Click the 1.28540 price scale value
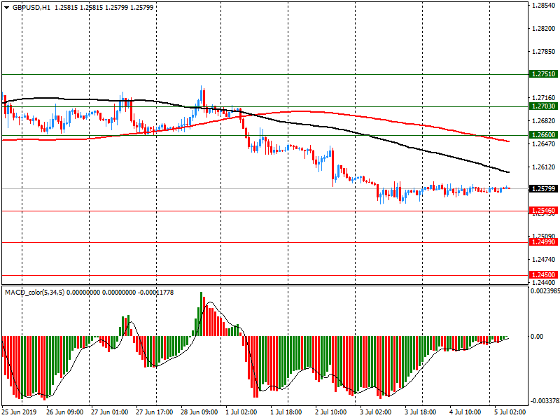 pyautogui.click(x=544, y=6)
